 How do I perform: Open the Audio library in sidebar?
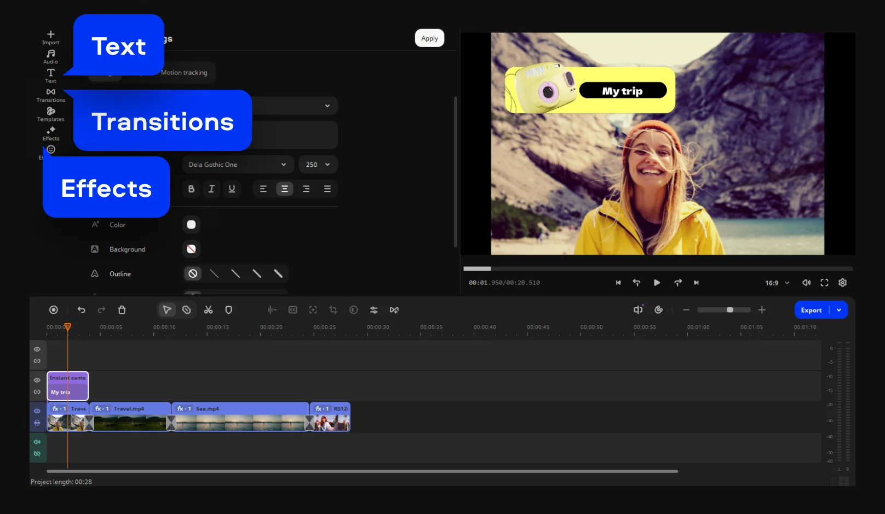pyautogui.click(x=51, y=56)
